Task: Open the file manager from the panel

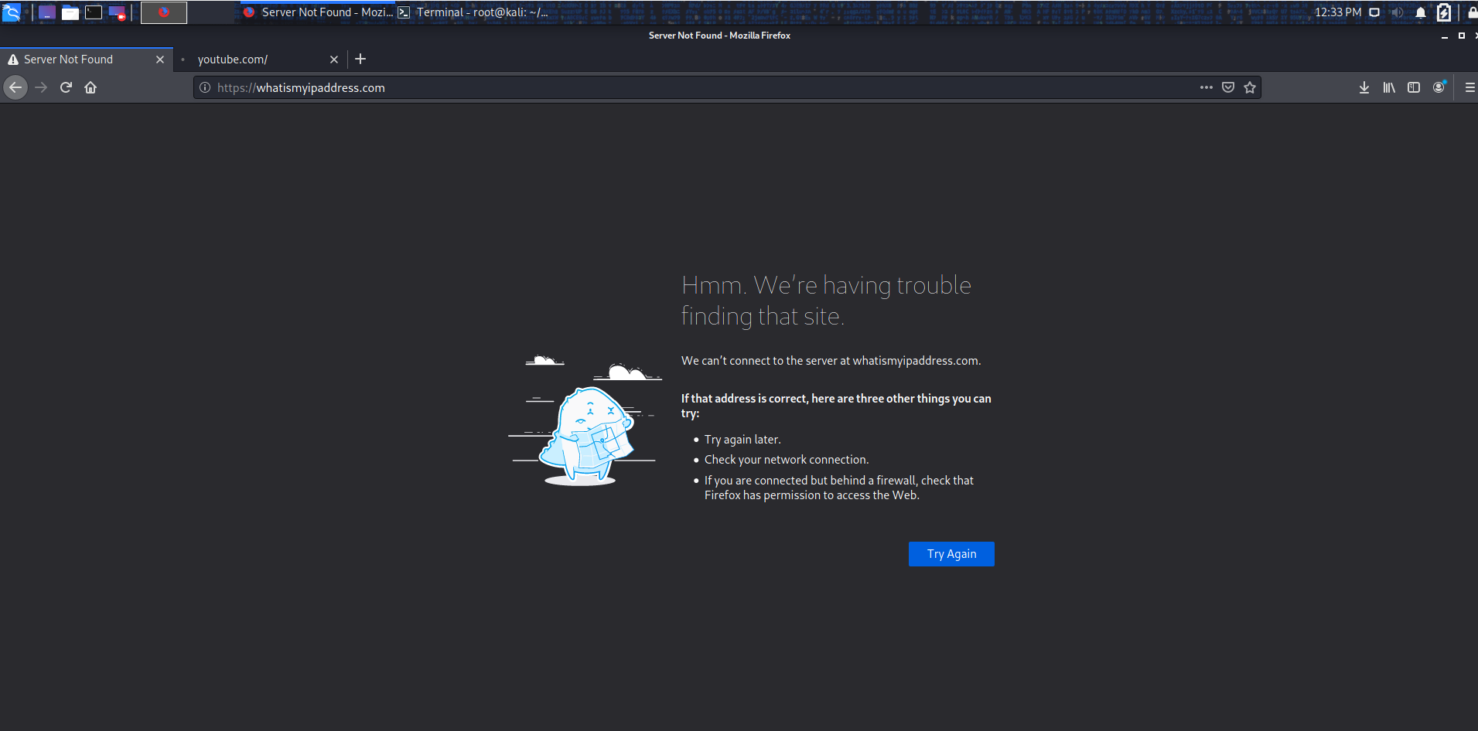Action: 70,12
